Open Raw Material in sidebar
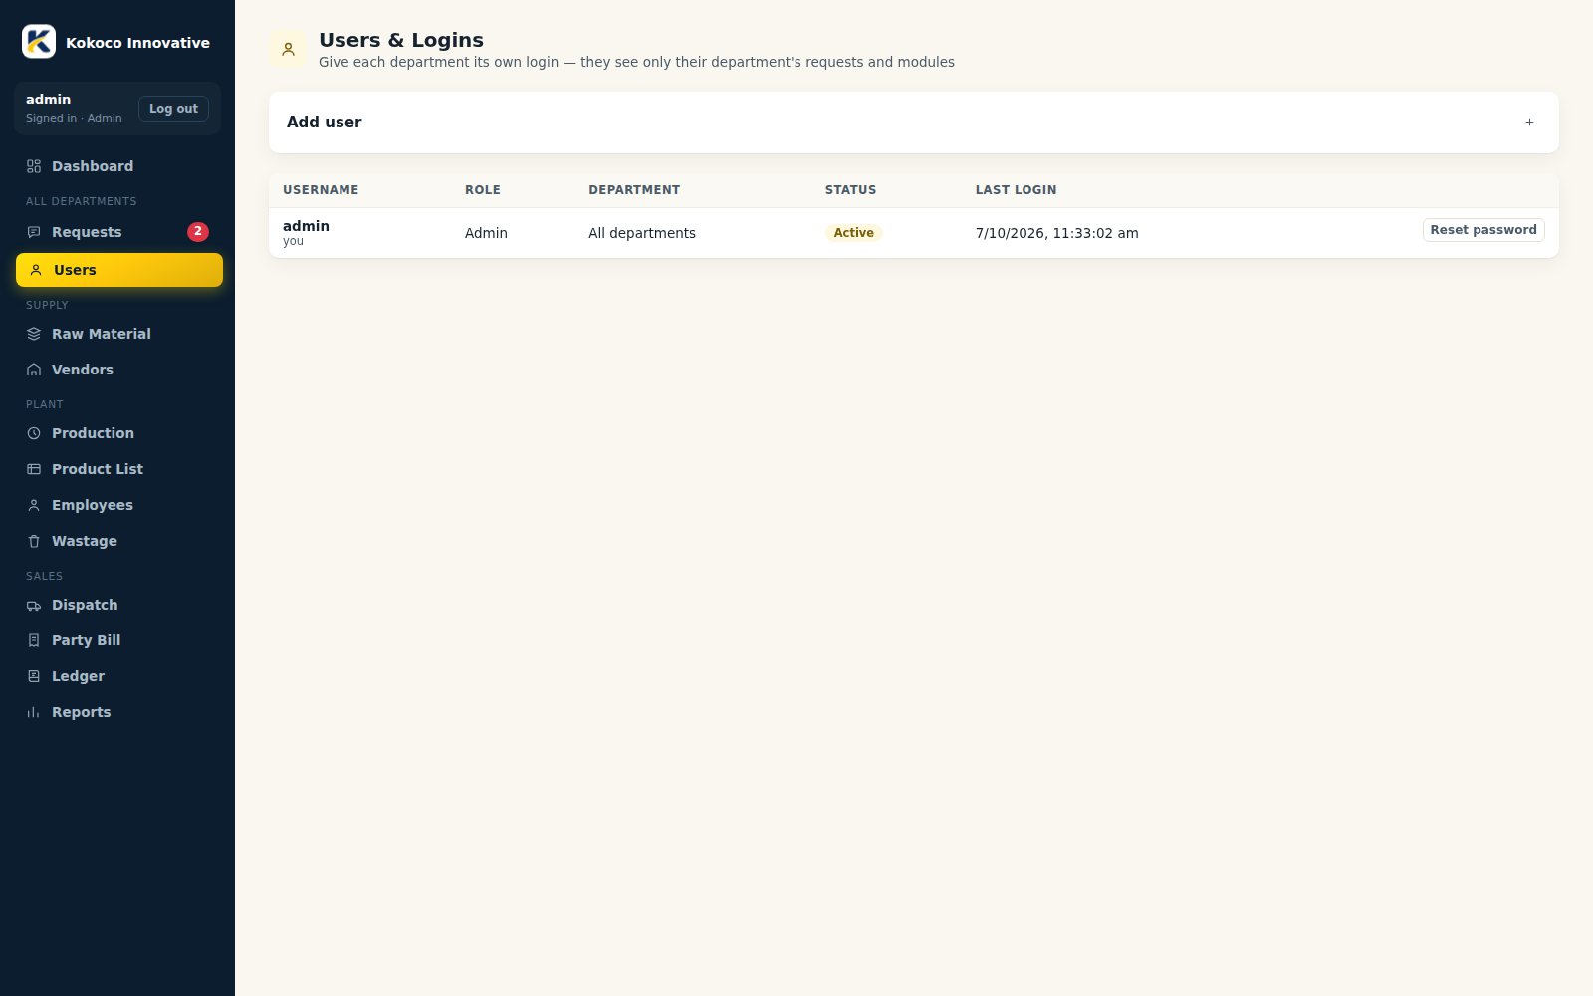The width and height of the screenshot is (1593, 996). point(118,334)
